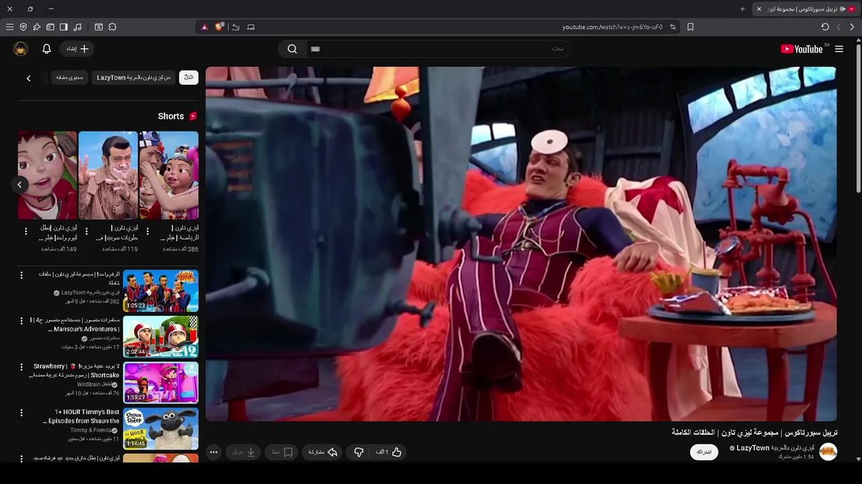862x484 pixels.
Task: Click the cast screen icon in address bar
Action: click(251, 27)
